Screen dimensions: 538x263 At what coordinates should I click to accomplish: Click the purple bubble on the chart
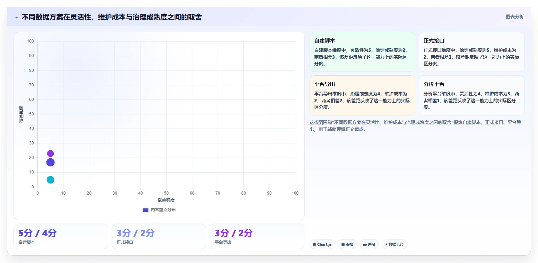coord(50,153)
